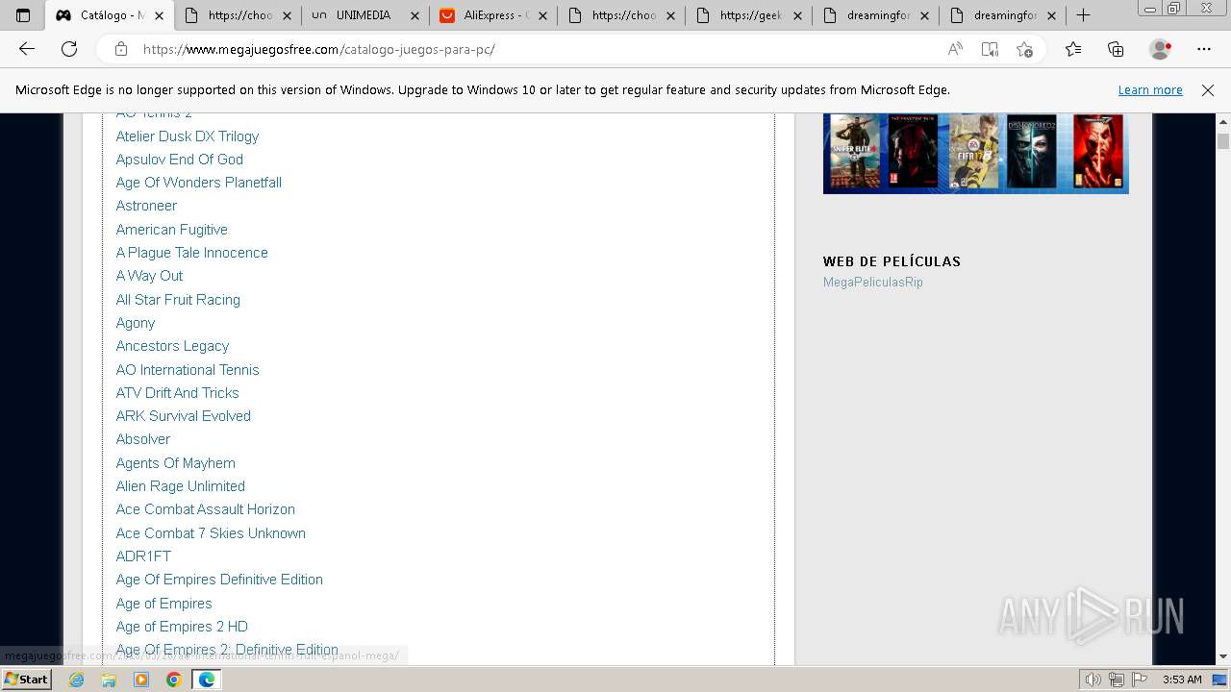The image size is (1231, 692).
Task: Open the Agony game link
Action: [x=136, y=323]
